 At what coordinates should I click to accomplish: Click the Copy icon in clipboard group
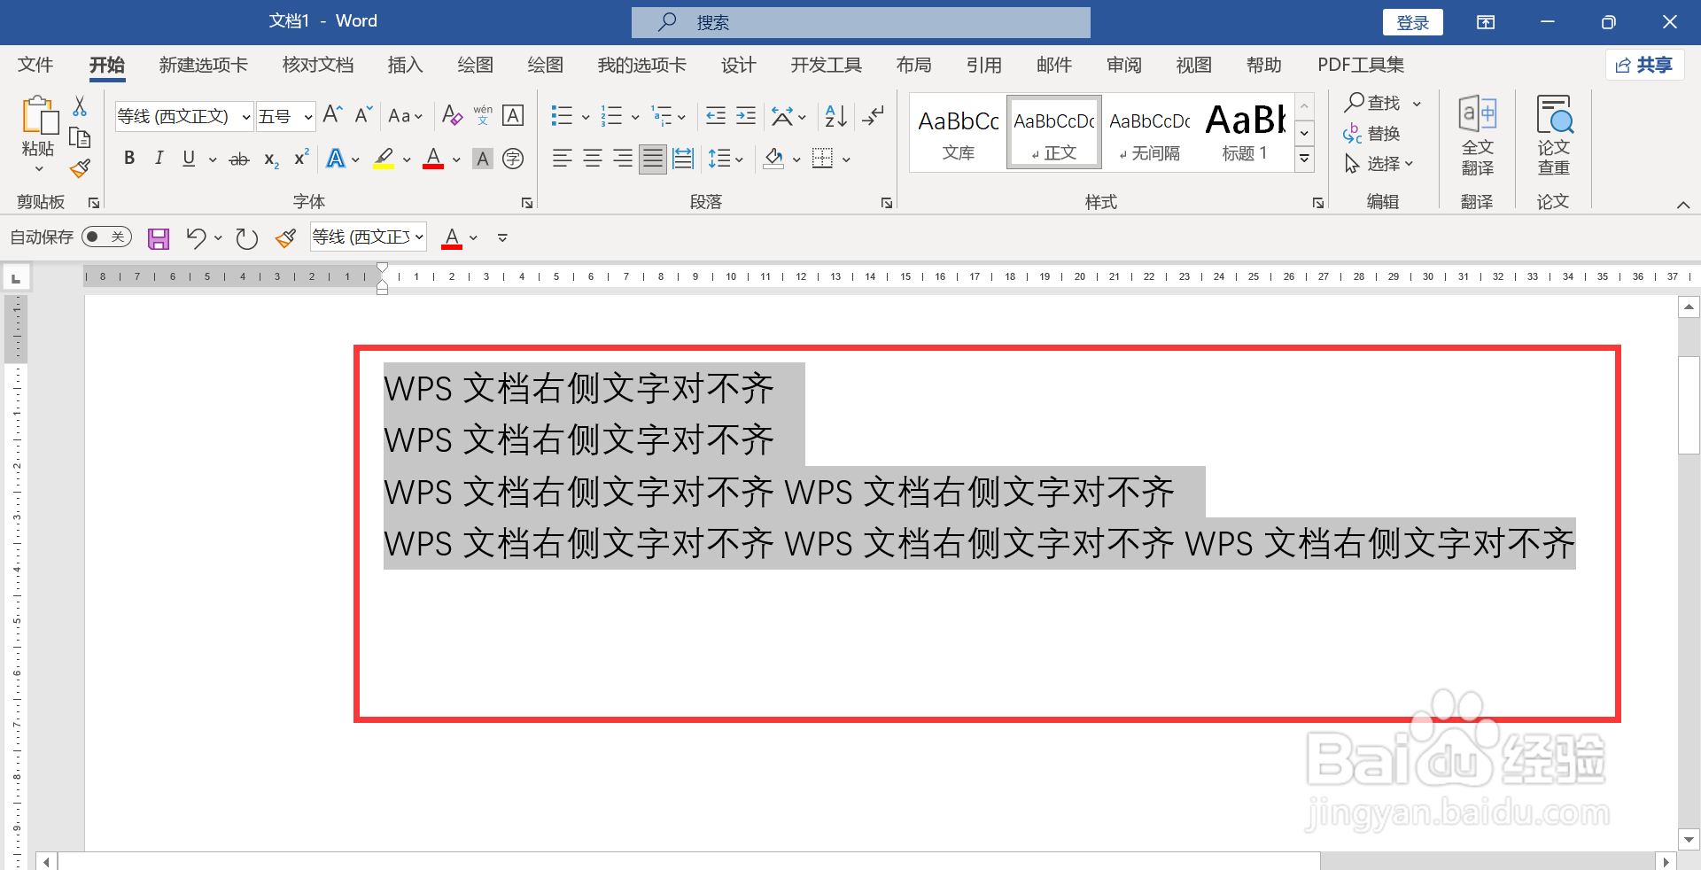[x=80, y=137]
